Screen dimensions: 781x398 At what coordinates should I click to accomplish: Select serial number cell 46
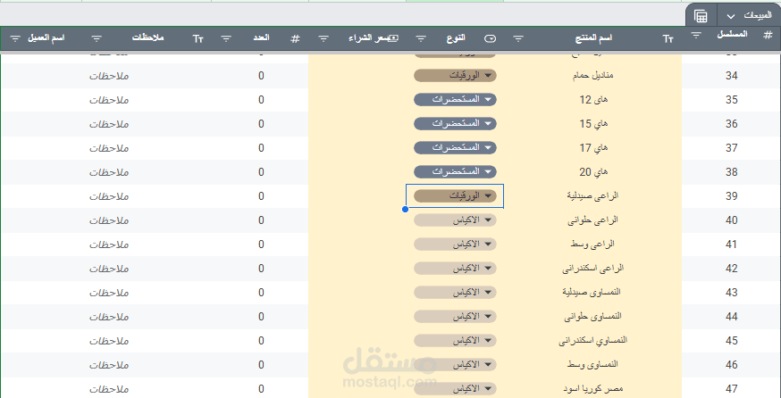[731, 365]
